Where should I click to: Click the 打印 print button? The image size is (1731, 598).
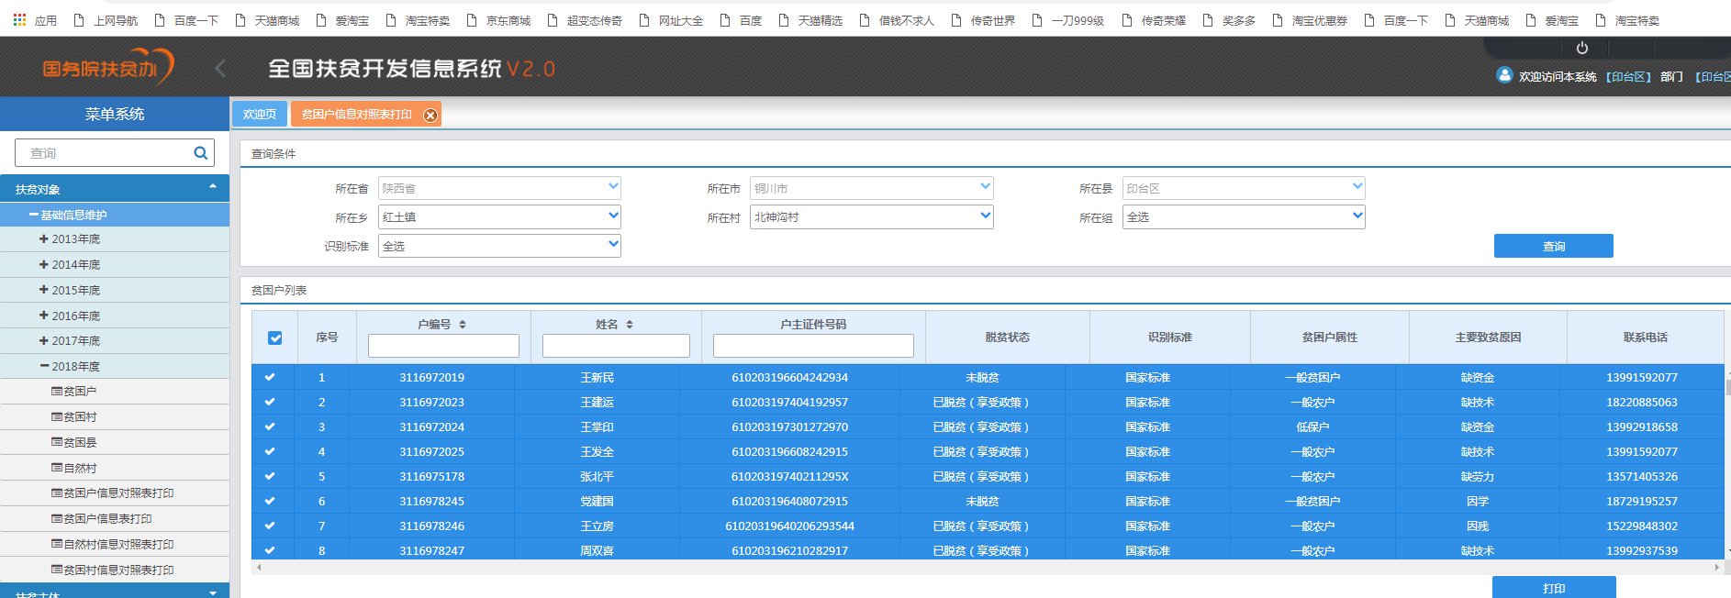pos(1554,587)
